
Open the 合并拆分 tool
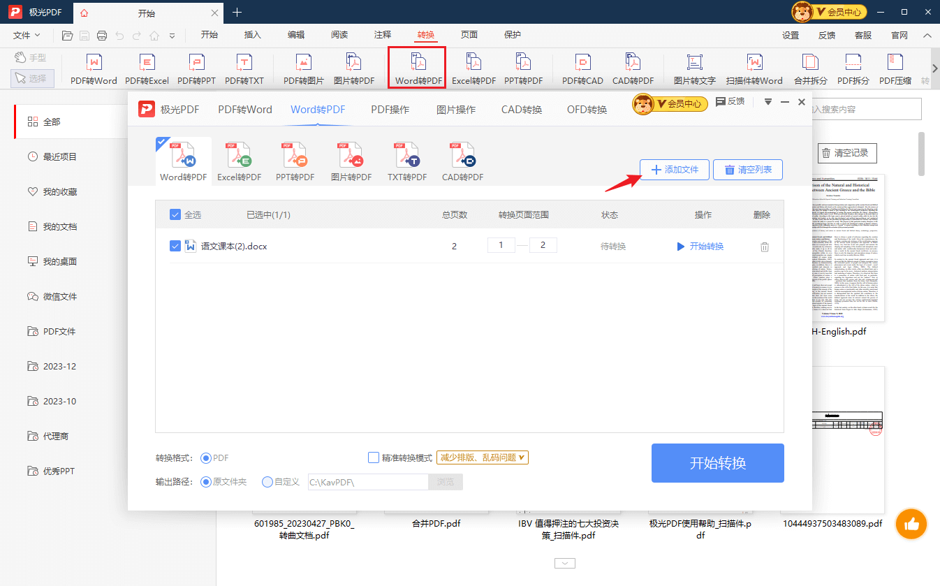(810, 69)
